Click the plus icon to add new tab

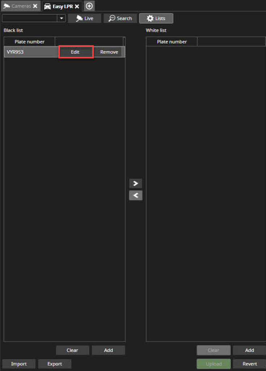coord(89,6)
